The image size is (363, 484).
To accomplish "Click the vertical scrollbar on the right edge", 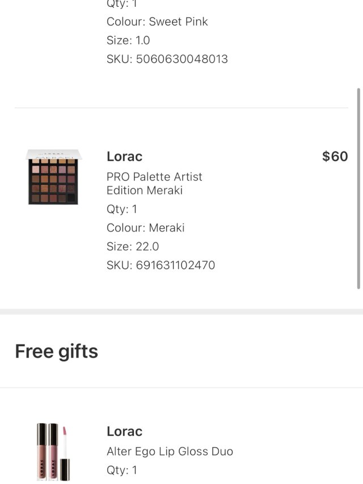I will click(358, 187).
